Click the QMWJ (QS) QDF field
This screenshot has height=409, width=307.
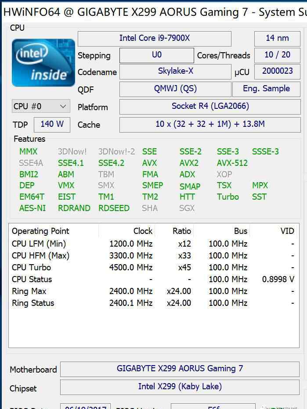[x=175, y=89]
